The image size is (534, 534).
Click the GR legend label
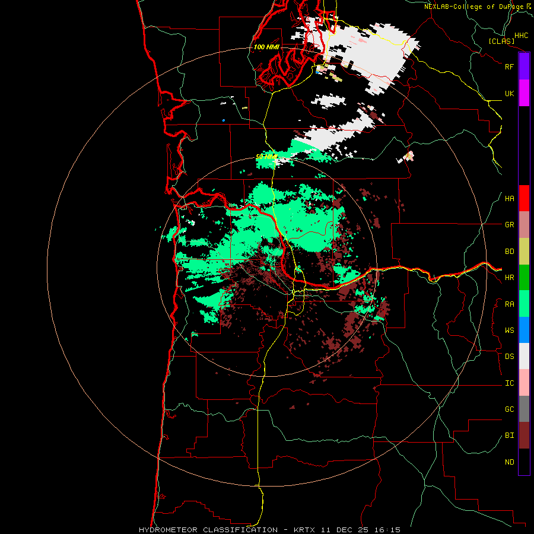(x=509, y=225)
